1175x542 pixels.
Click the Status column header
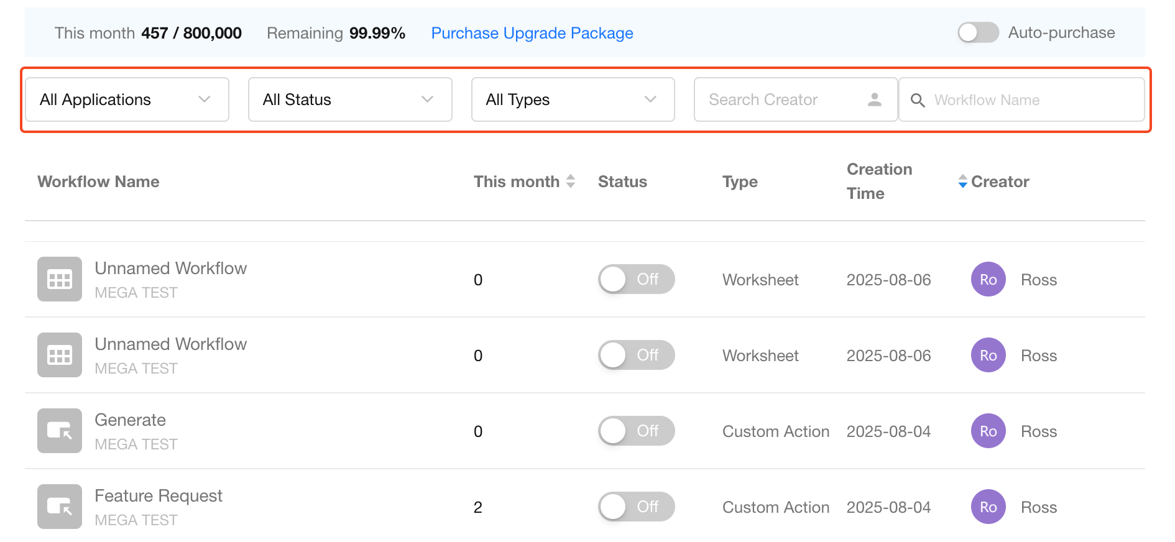[x=622, y=181]
